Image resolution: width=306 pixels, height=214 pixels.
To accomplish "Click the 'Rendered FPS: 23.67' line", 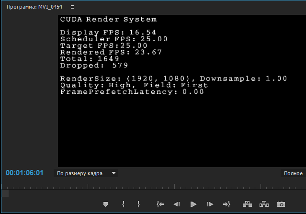I will point(111,52).
